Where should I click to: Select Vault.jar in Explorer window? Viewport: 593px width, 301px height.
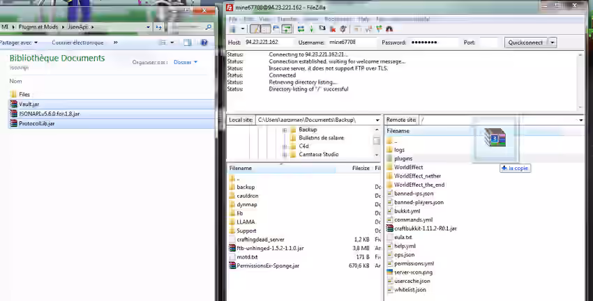111,104
